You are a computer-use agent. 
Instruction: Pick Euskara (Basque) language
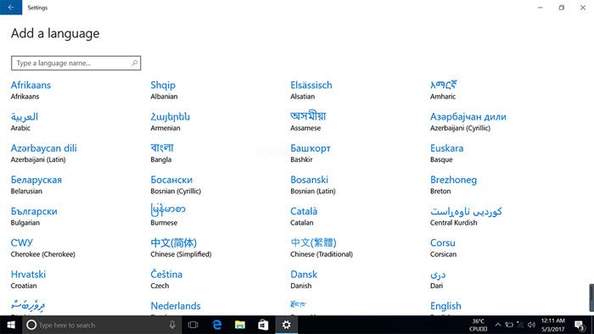[446, 153]
